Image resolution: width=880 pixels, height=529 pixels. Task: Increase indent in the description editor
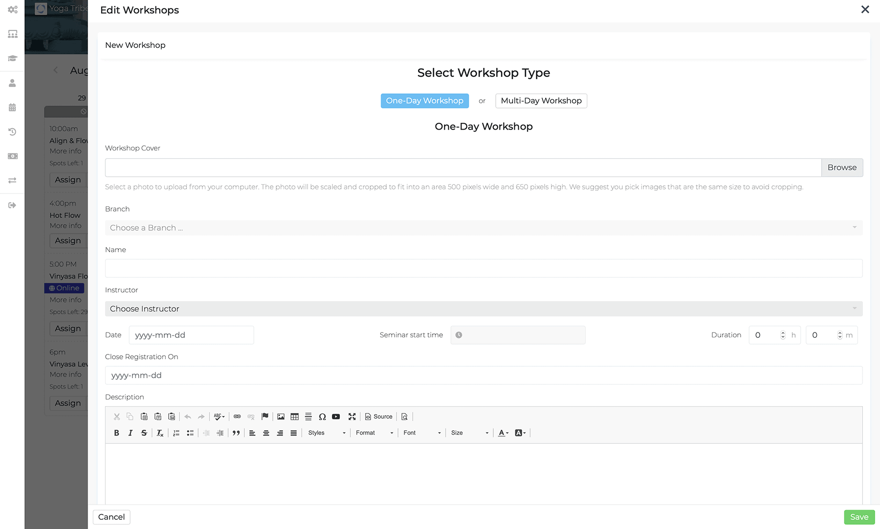[220, 433]
